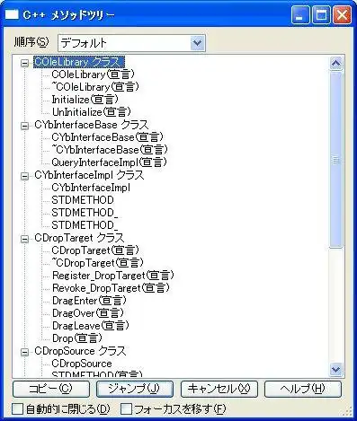357x421 pixels.
Task: Select COleLibrary(宣言) constructor entry
Action: pos(93,75)
